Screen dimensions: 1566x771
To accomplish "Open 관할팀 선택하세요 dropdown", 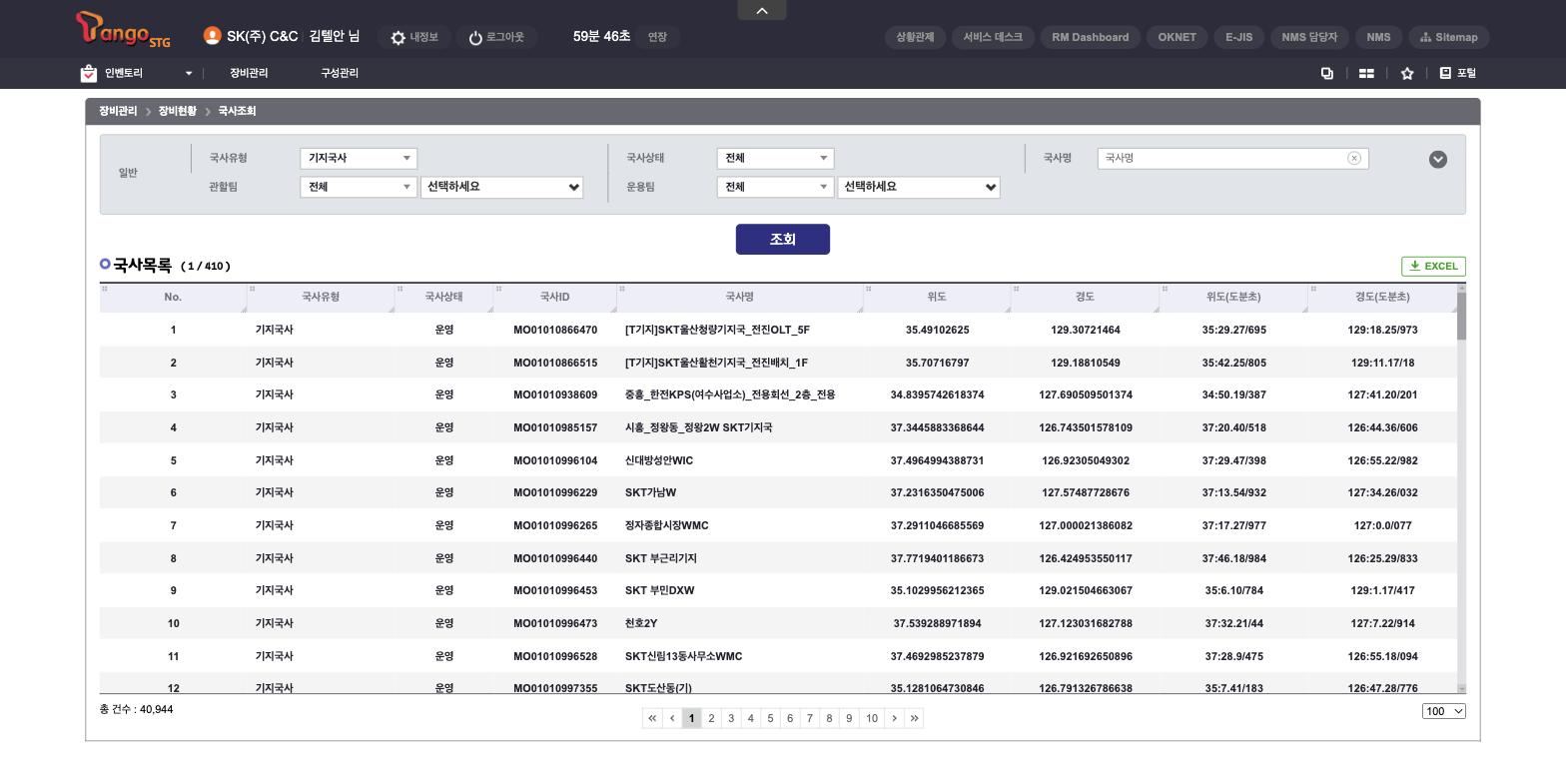I will (x=502, y=187).
